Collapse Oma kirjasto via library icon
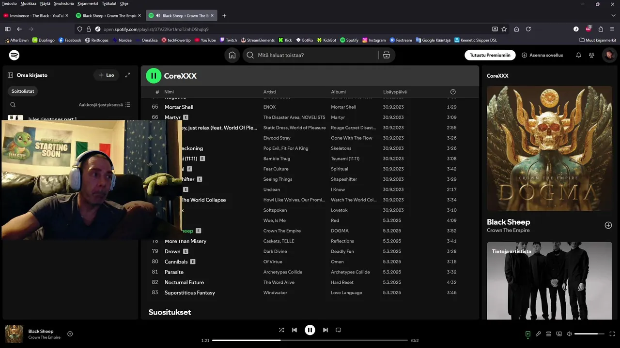This screenshot has height=348, width=620. [x=10, y=75]
